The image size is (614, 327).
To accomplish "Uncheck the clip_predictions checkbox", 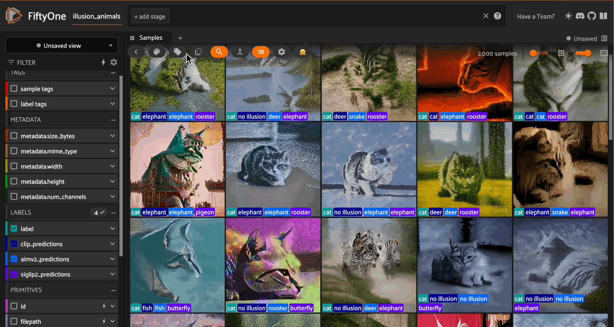I will pyautogui.click(x=14, y=244).
